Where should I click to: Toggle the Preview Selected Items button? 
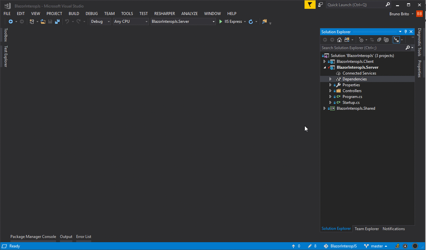[396, 40]
